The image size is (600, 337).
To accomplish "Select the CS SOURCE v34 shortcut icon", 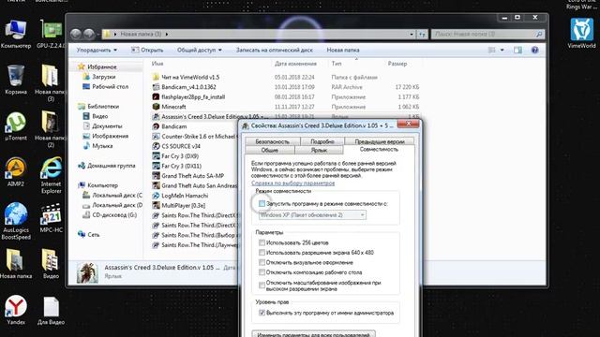I will point(156,146).
